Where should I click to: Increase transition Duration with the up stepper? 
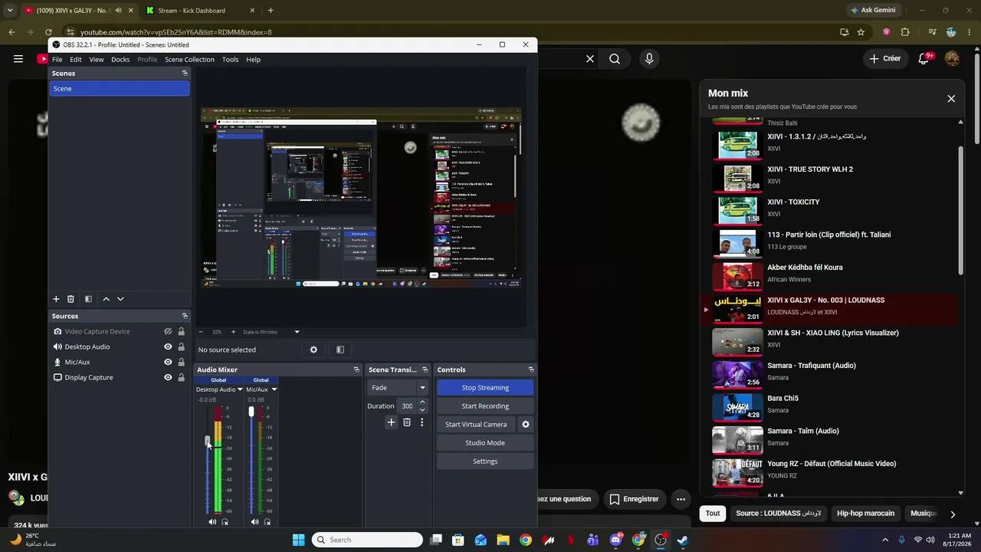click(x=422, y=402)
